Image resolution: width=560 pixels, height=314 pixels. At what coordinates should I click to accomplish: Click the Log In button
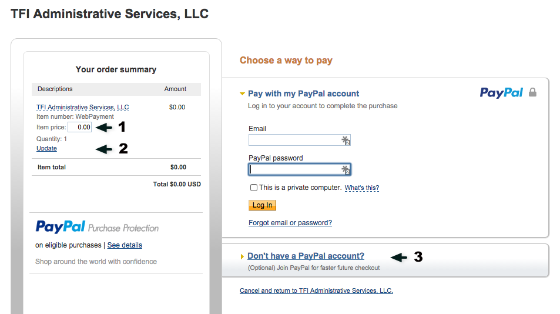[263, 205]
